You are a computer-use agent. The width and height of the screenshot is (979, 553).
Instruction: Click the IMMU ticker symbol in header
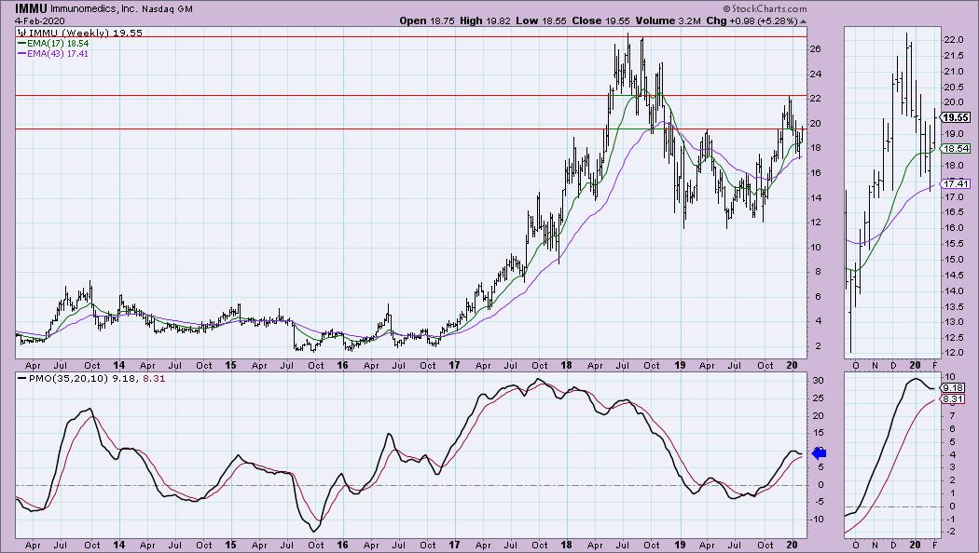coord(31,8)
